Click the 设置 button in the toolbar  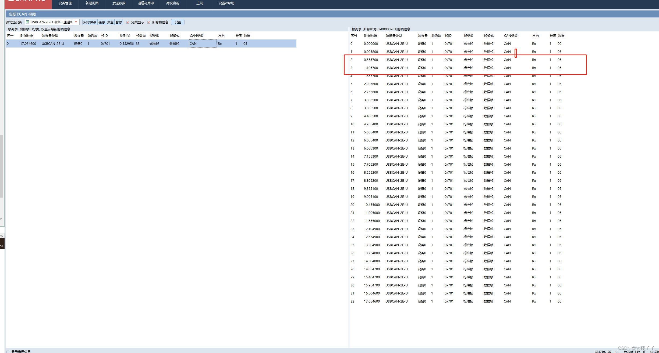point(178,22)
